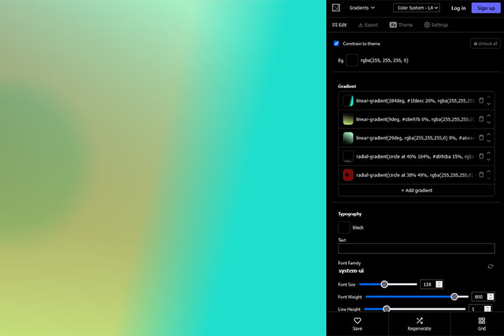Click the app logo in the top bar
Viewport: 504px width, 336px height.
[x=336, y=8]
